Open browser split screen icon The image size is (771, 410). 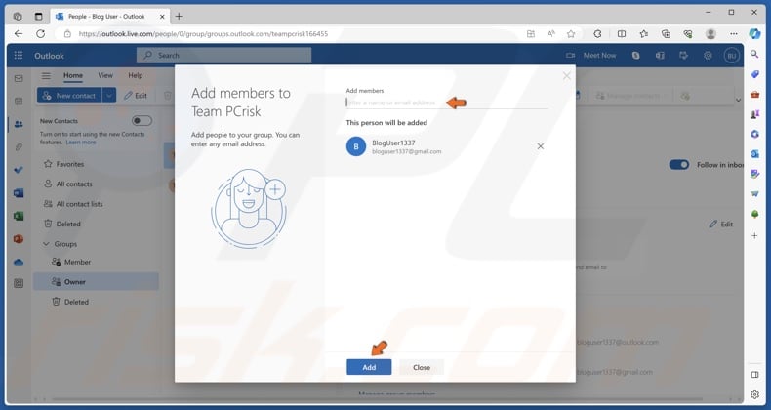pyautogui.click(x=622, y=34)
